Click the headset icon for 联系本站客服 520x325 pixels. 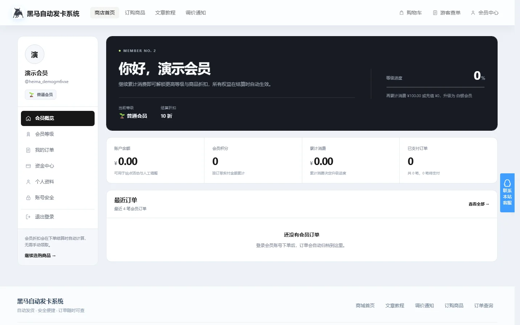click(507, 183)
